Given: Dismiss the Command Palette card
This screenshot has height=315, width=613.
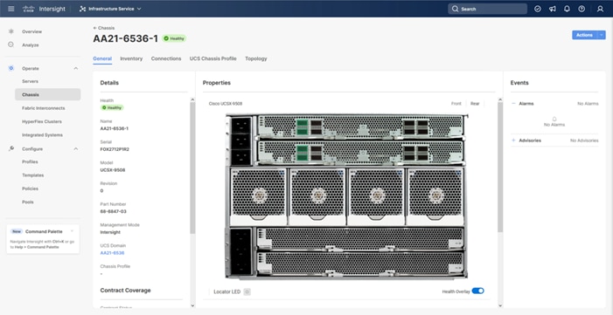Looking at the screenshot, I should pos(73,231).
